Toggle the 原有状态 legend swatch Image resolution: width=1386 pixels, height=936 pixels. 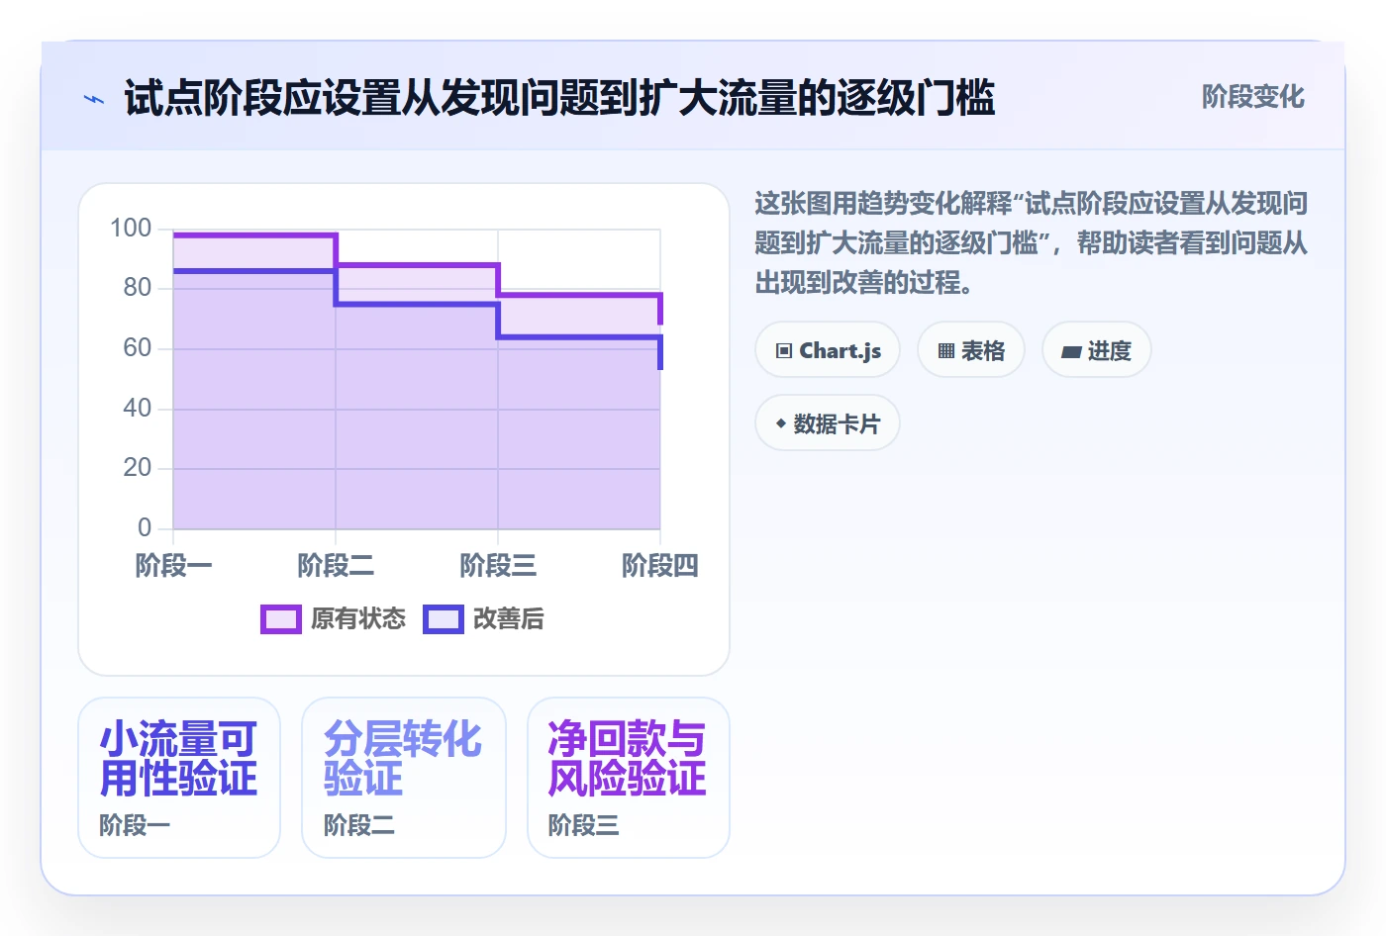coord(281,619)
